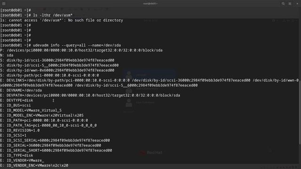Select the 'No such file or directory' error line
This screenshot has height=169, width=301.
click(x=62, y=20)
